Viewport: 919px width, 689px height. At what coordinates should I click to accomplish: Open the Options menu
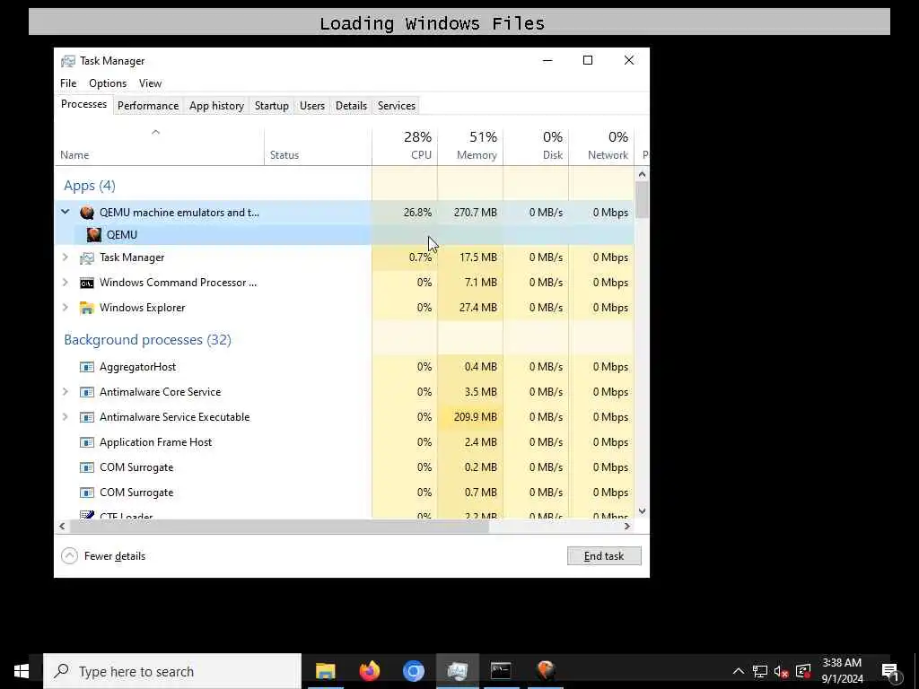pos(108,83)
